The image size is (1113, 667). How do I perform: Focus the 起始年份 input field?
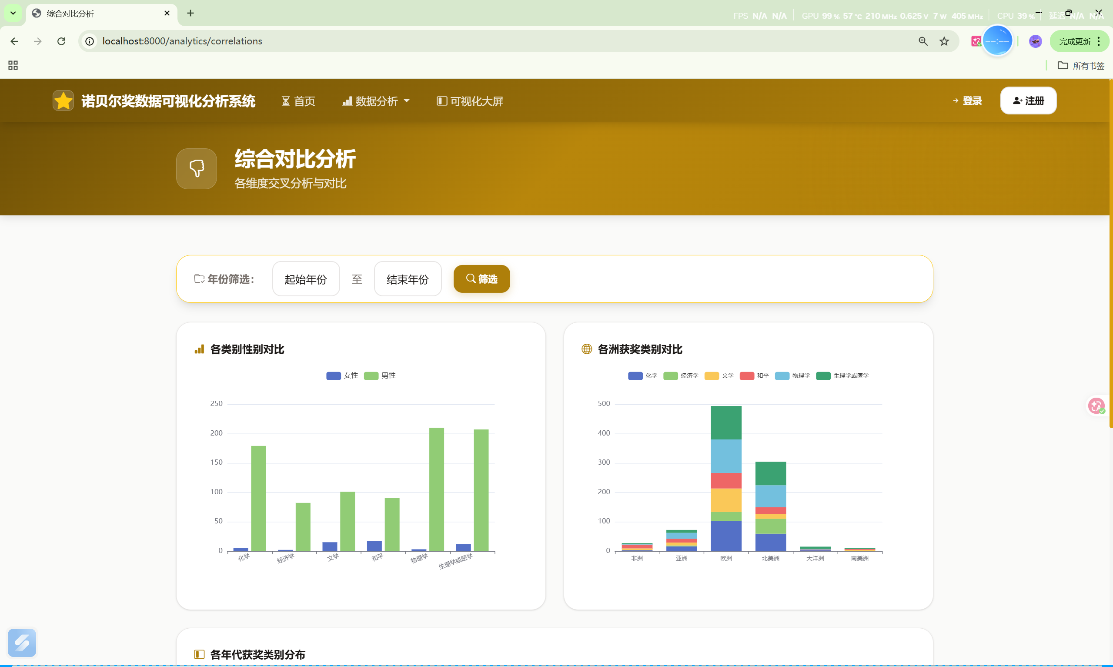click(306, 279)
